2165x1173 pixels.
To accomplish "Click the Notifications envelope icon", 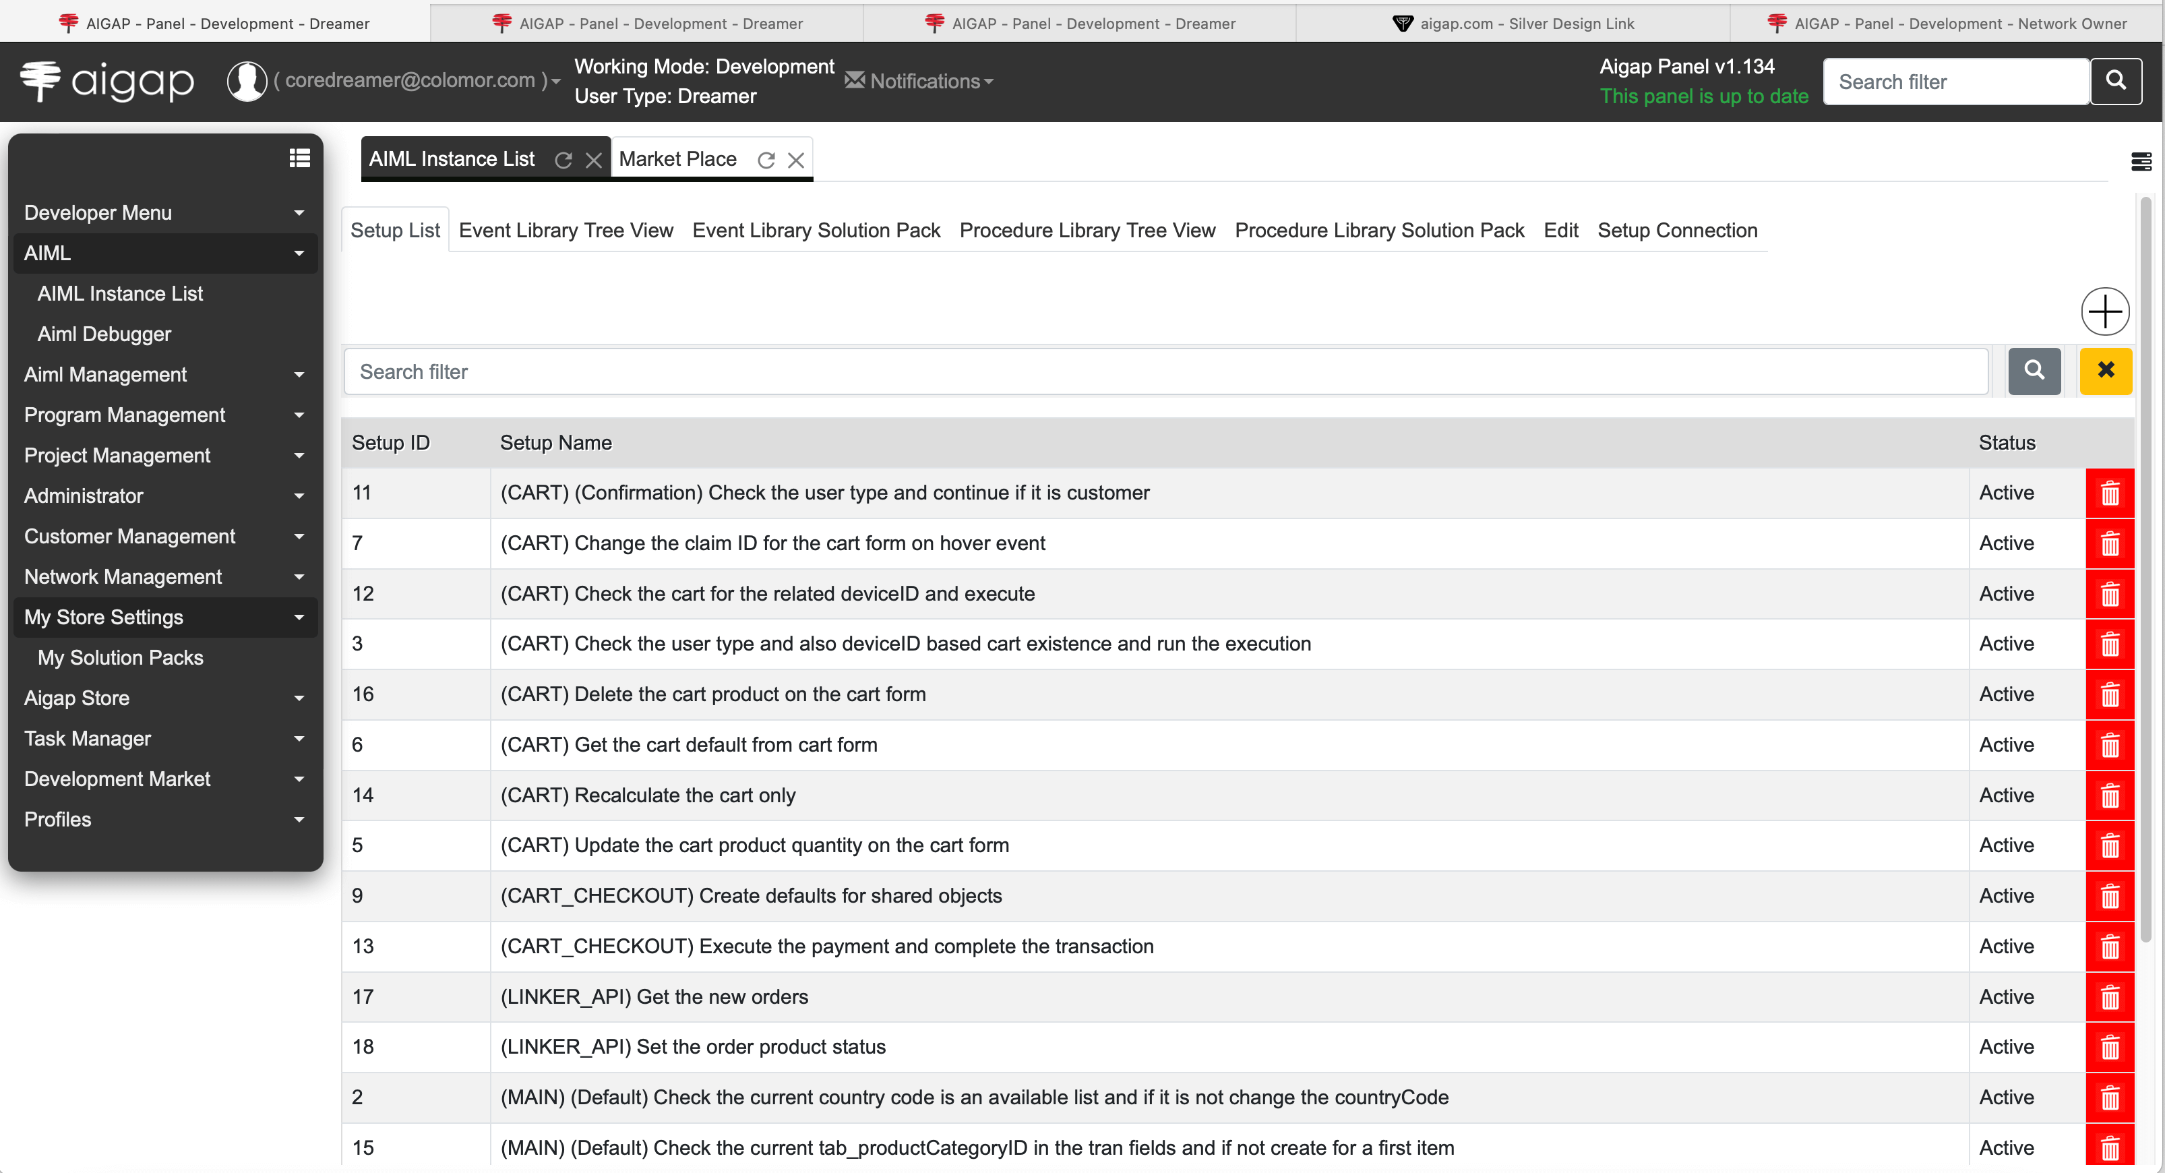I will (855, 80).
